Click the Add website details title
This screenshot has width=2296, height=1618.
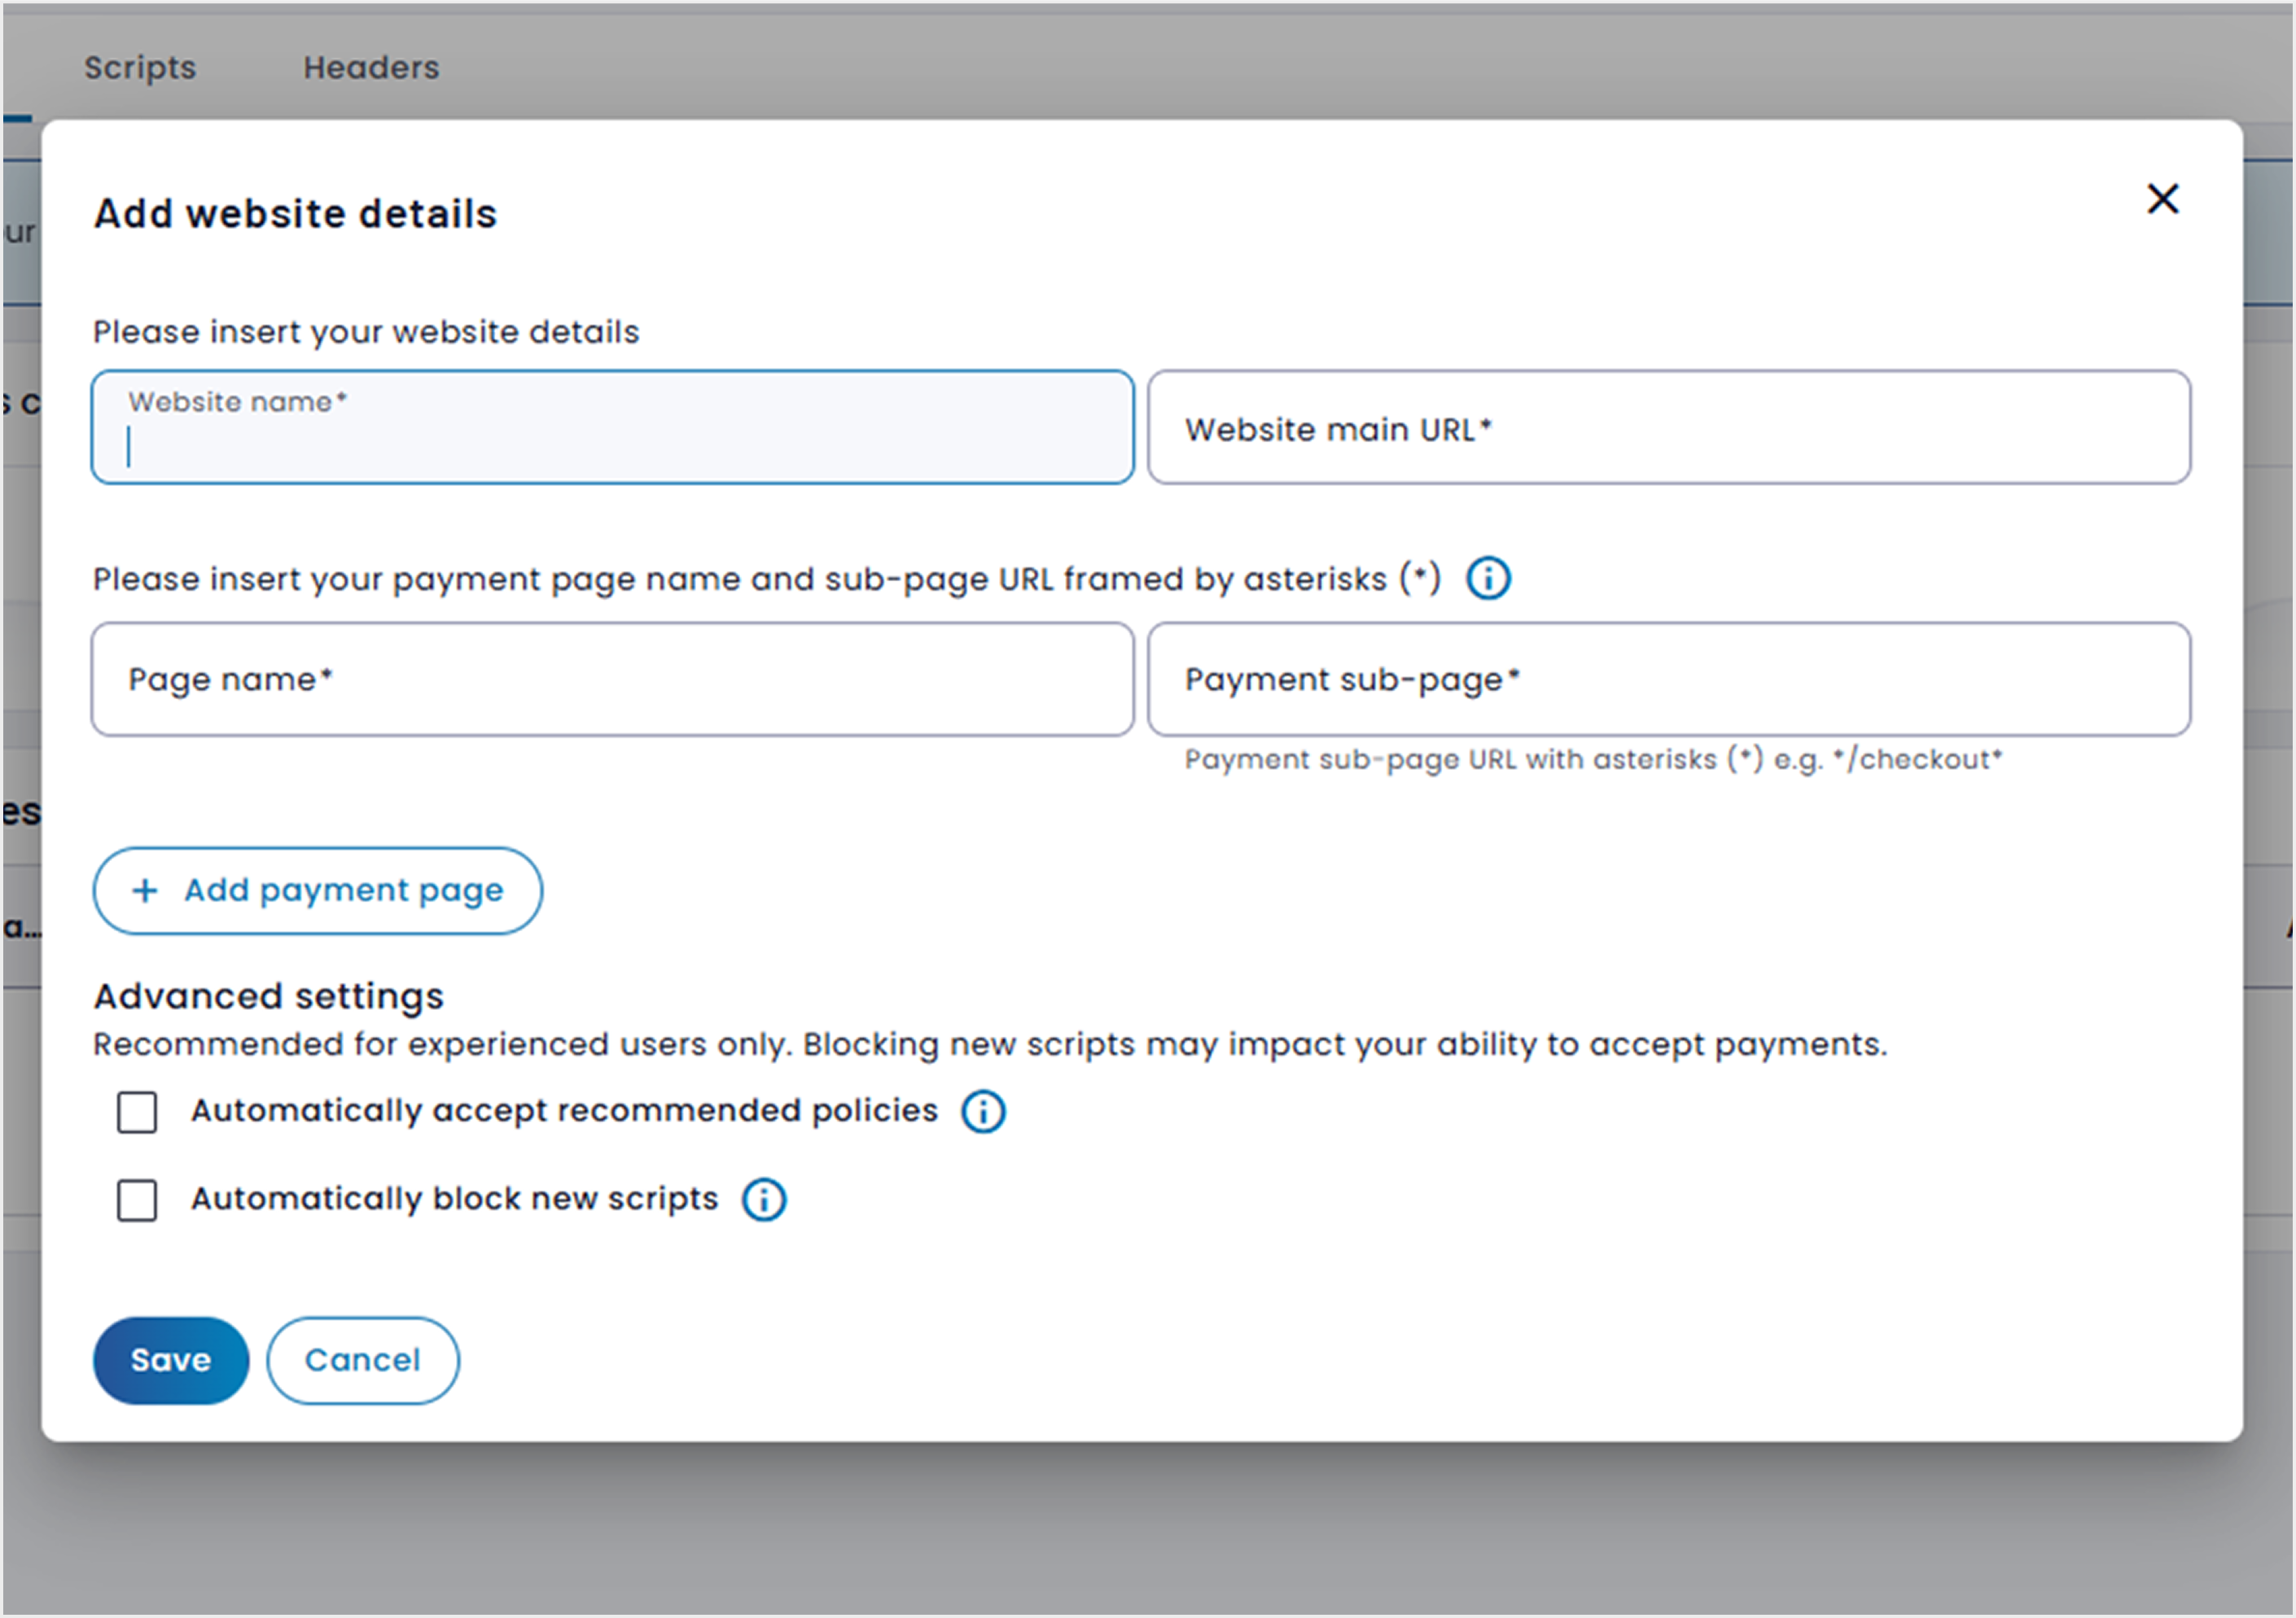coord(295,214)
